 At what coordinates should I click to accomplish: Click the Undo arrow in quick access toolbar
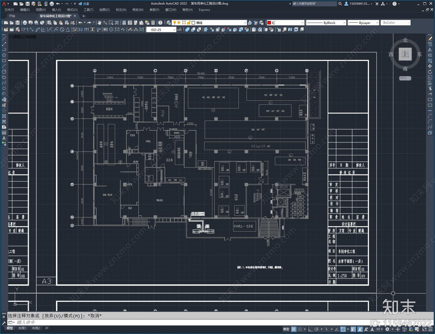(58, 4)
